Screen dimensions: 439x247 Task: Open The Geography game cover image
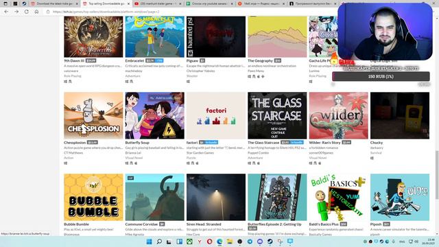coord(277,36)
